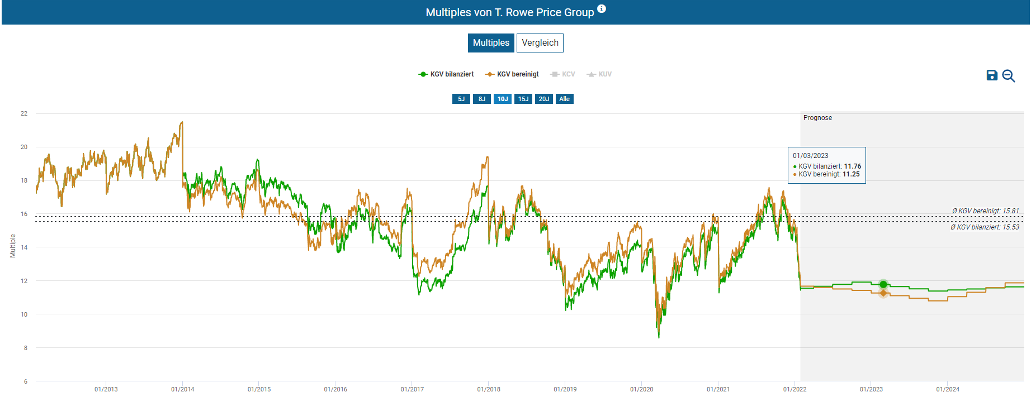Click the orange diamond marker on forecast line
The height and width of the screenshot is (397, 1031).
(x=883, y=293)
